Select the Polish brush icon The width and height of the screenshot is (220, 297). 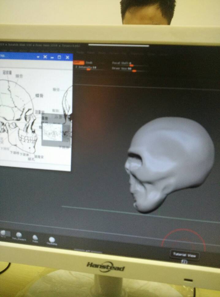tap(35, 238)
